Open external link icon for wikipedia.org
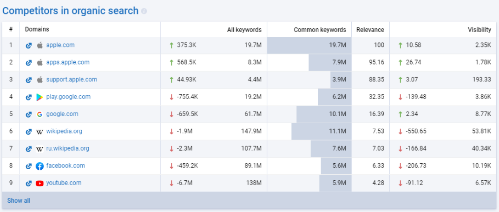This screenshot has height=212, width=499. click(29, 132)
